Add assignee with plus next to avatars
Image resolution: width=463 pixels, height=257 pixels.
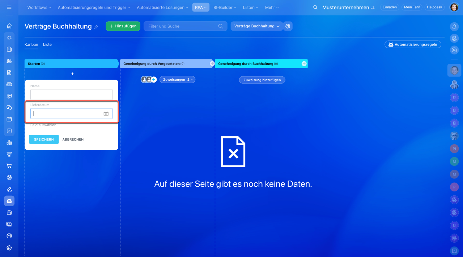154,80
